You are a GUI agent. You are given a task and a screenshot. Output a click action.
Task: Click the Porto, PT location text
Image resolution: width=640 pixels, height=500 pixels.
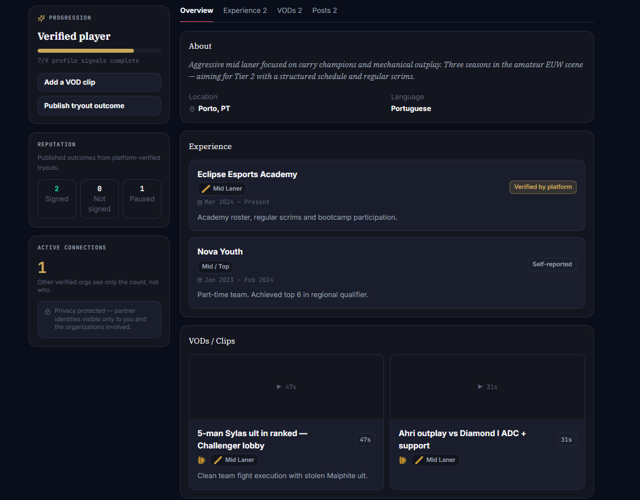coord(214,109)
